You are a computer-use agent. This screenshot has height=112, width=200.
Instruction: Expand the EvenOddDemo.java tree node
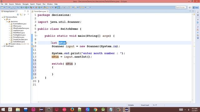coord(9,24)
